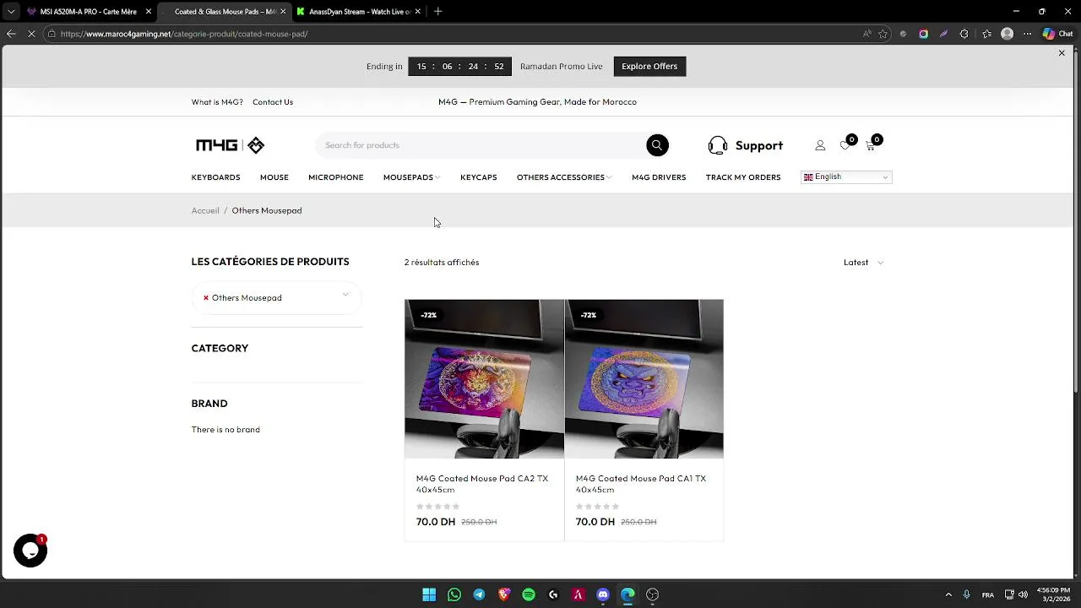Stop loading the page
This screenshot has width=1081, height=608.
click(31, 34)
